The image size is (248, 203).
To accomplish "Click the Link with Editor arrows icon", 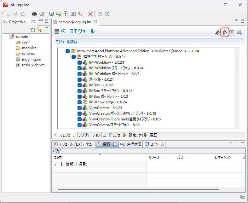I will [x=40, y=30].
